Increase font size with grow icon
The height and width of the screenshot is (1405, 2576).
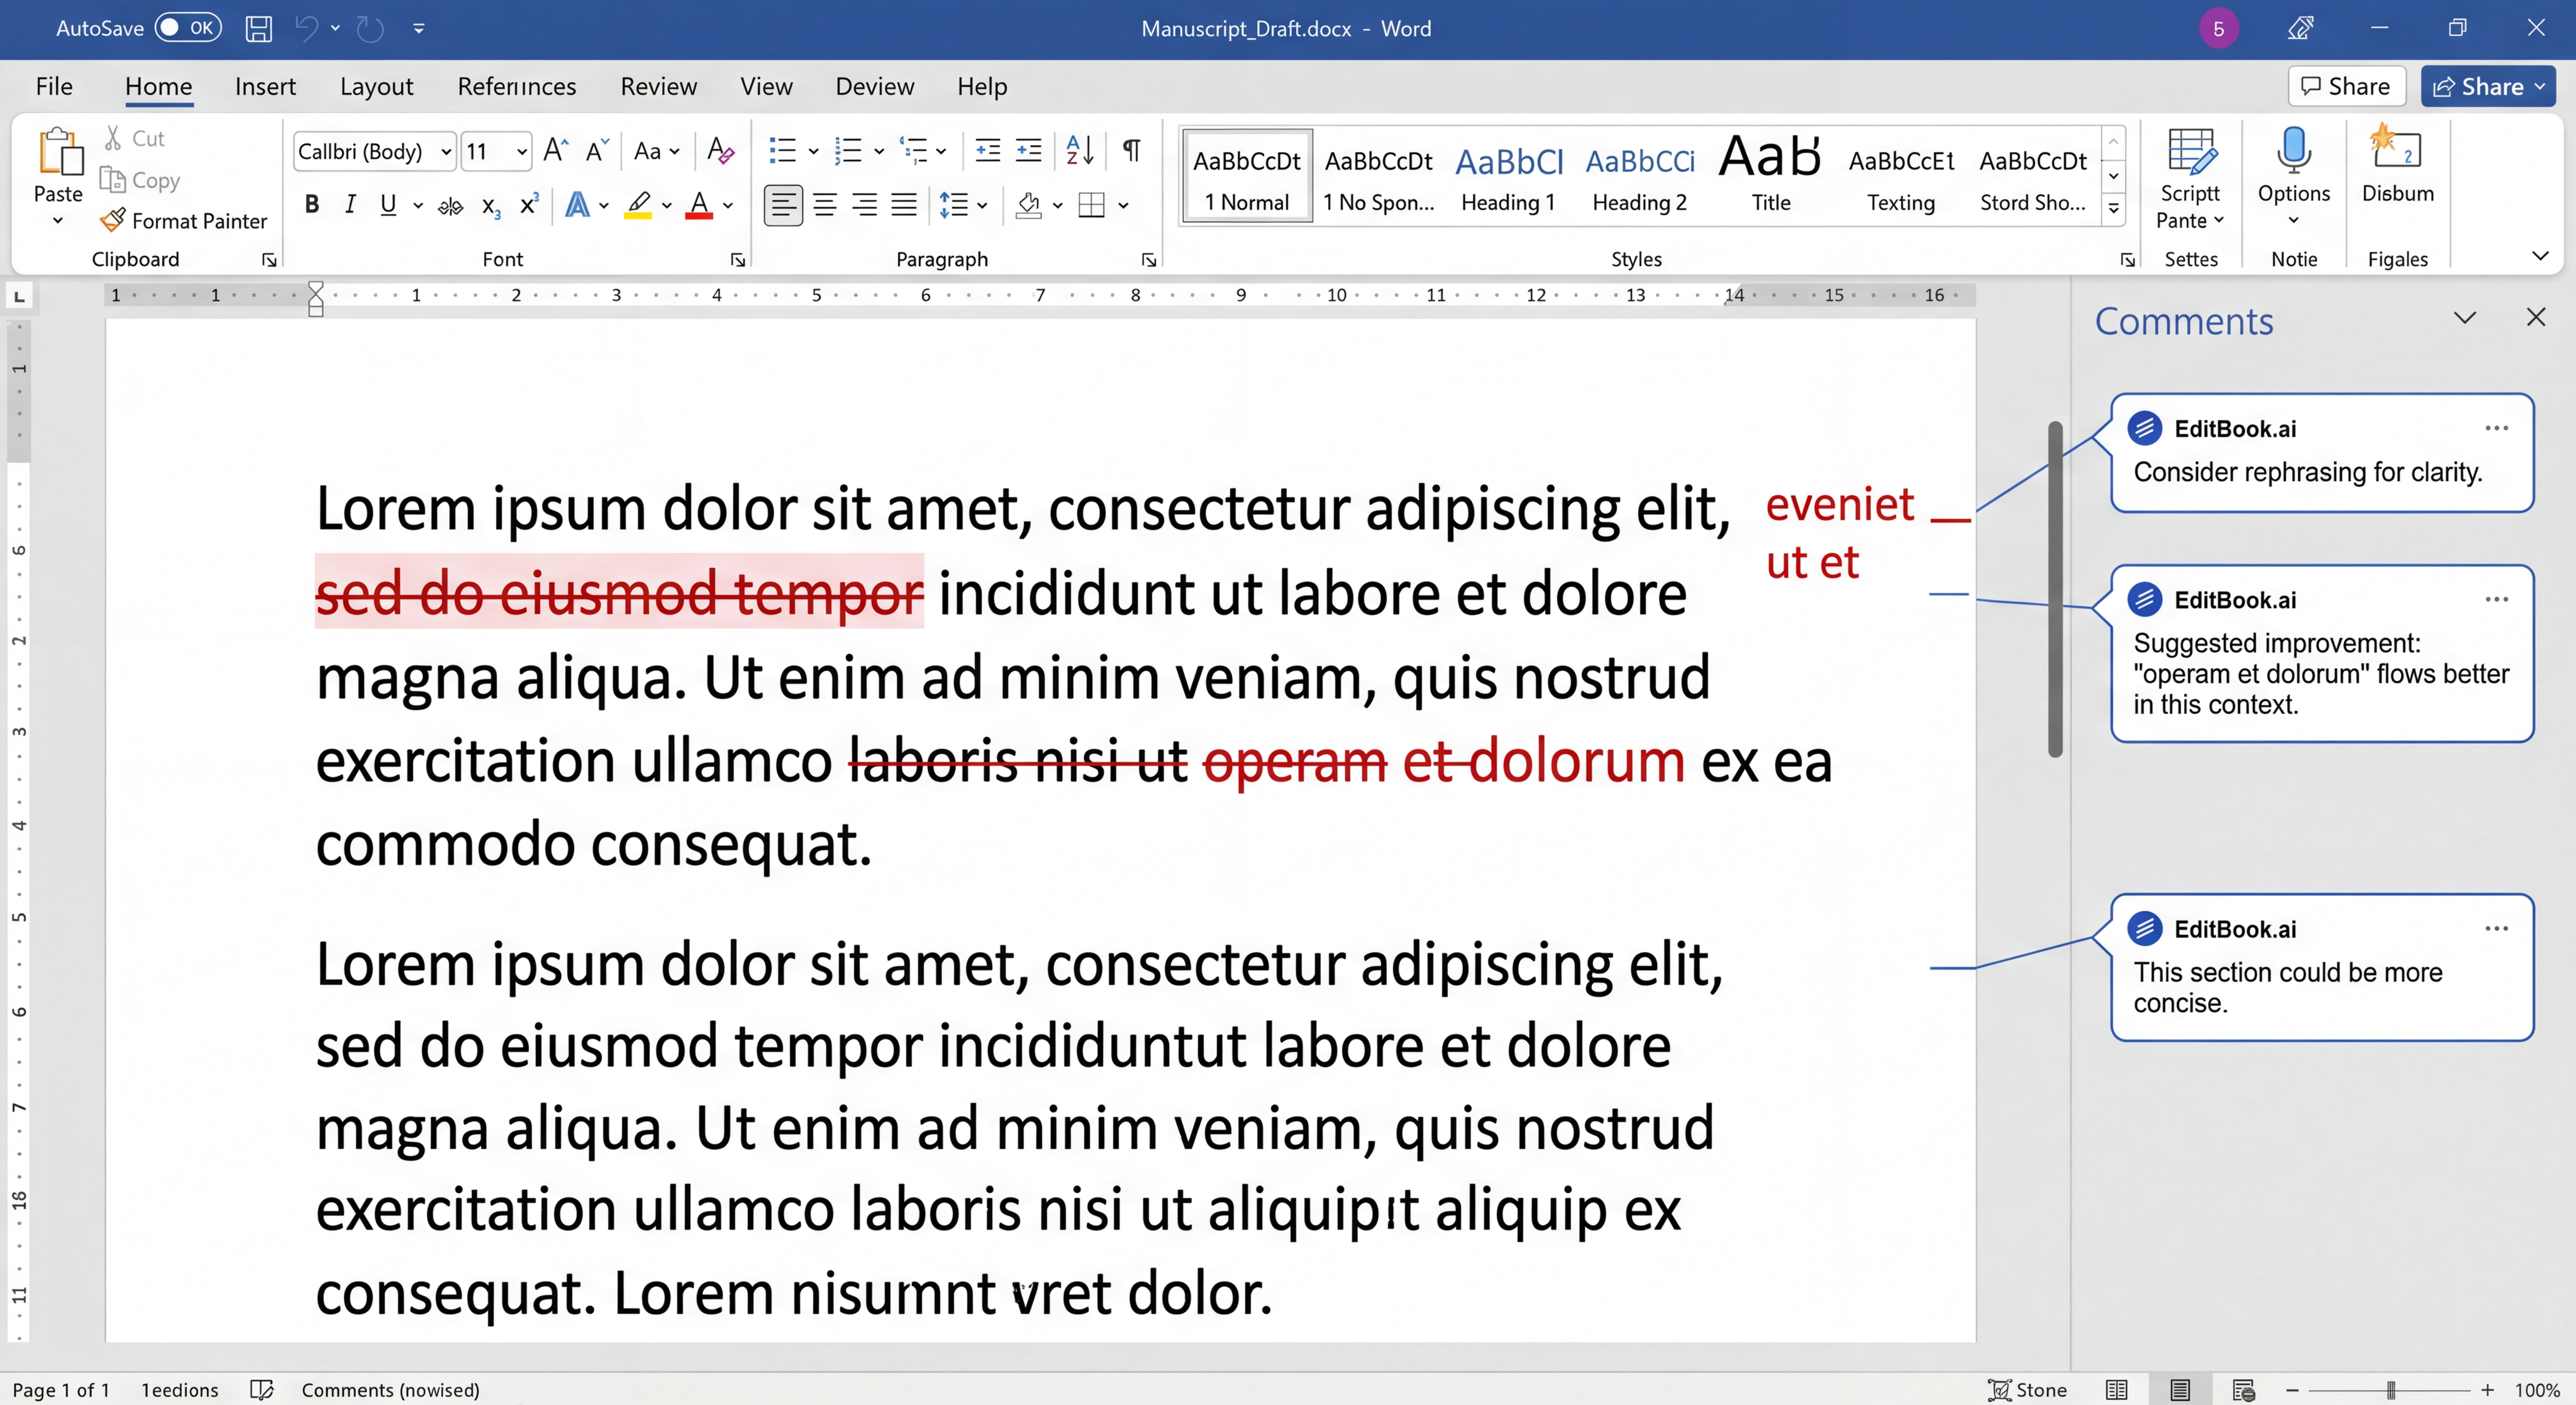click(x=556, y=150)
